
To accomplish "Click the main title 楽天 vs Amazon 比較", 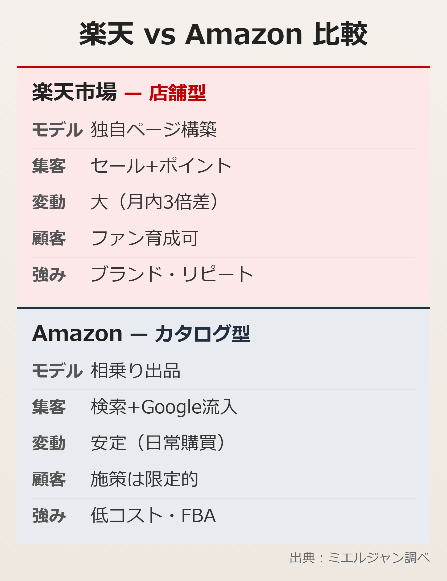I will 223,34.
